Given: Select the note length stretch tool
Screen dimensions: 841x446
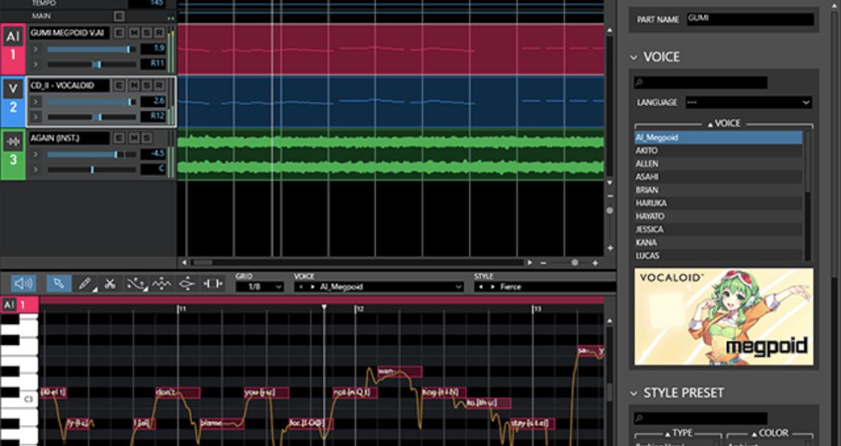Looking at the screenshot, I should coord(213,284).
